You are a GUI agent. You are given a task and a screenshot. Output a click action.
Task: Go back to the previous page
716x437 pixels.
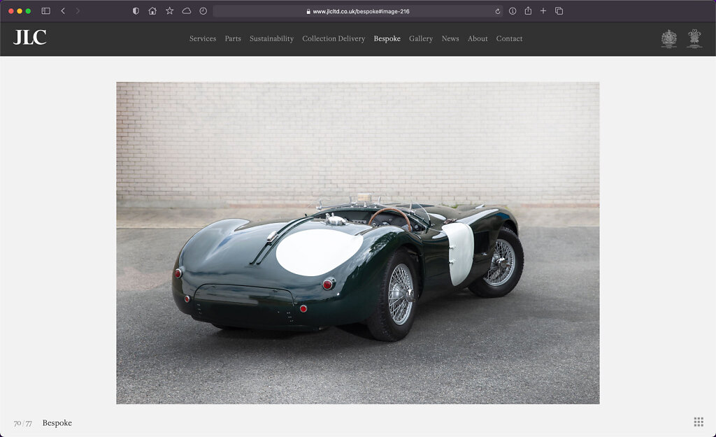tap(63, 11)
